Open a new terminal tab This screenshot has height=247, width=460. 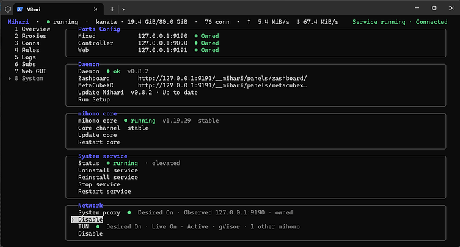point(112,9)
